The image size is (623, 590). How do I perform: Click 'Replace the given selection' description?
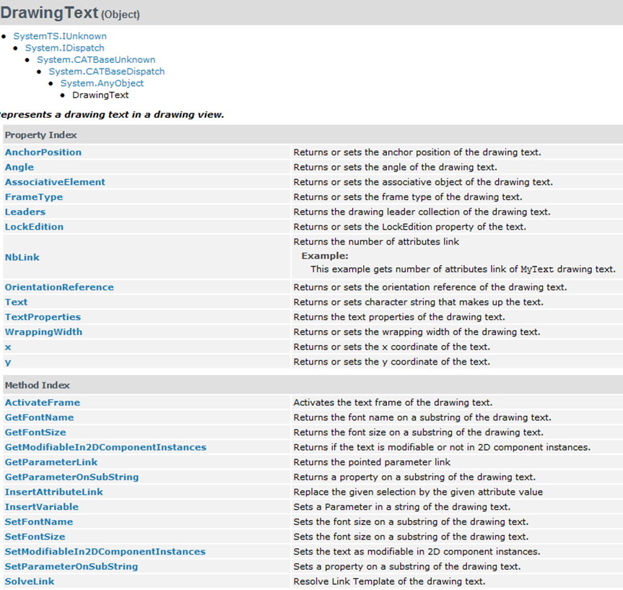pyautogui.click(x=418, y=493)
